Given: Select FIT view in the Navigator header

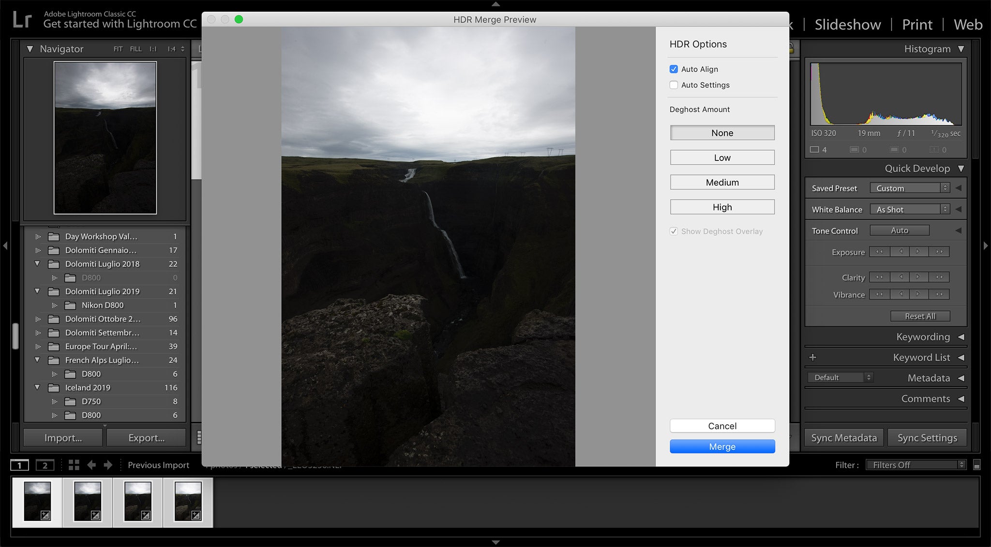Looking at the screenshot, I should [x=118, y=49].
